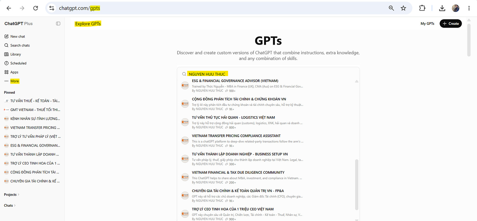Open pinned TƯ VẤN THUẾ - KẾ TOÁN chat

pyautogui.click(x=32, y=101)
